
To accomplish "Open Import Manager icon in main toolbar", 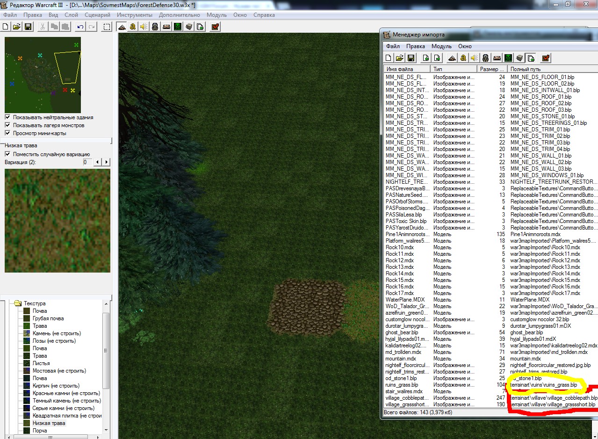I will tap(200, 27).
